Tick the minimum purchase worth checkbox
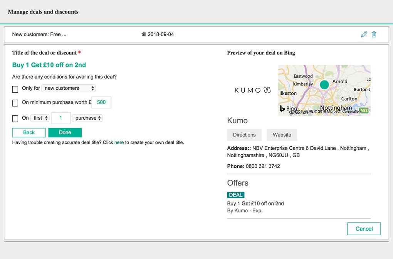393x259 pixels. tap(15, 103)
